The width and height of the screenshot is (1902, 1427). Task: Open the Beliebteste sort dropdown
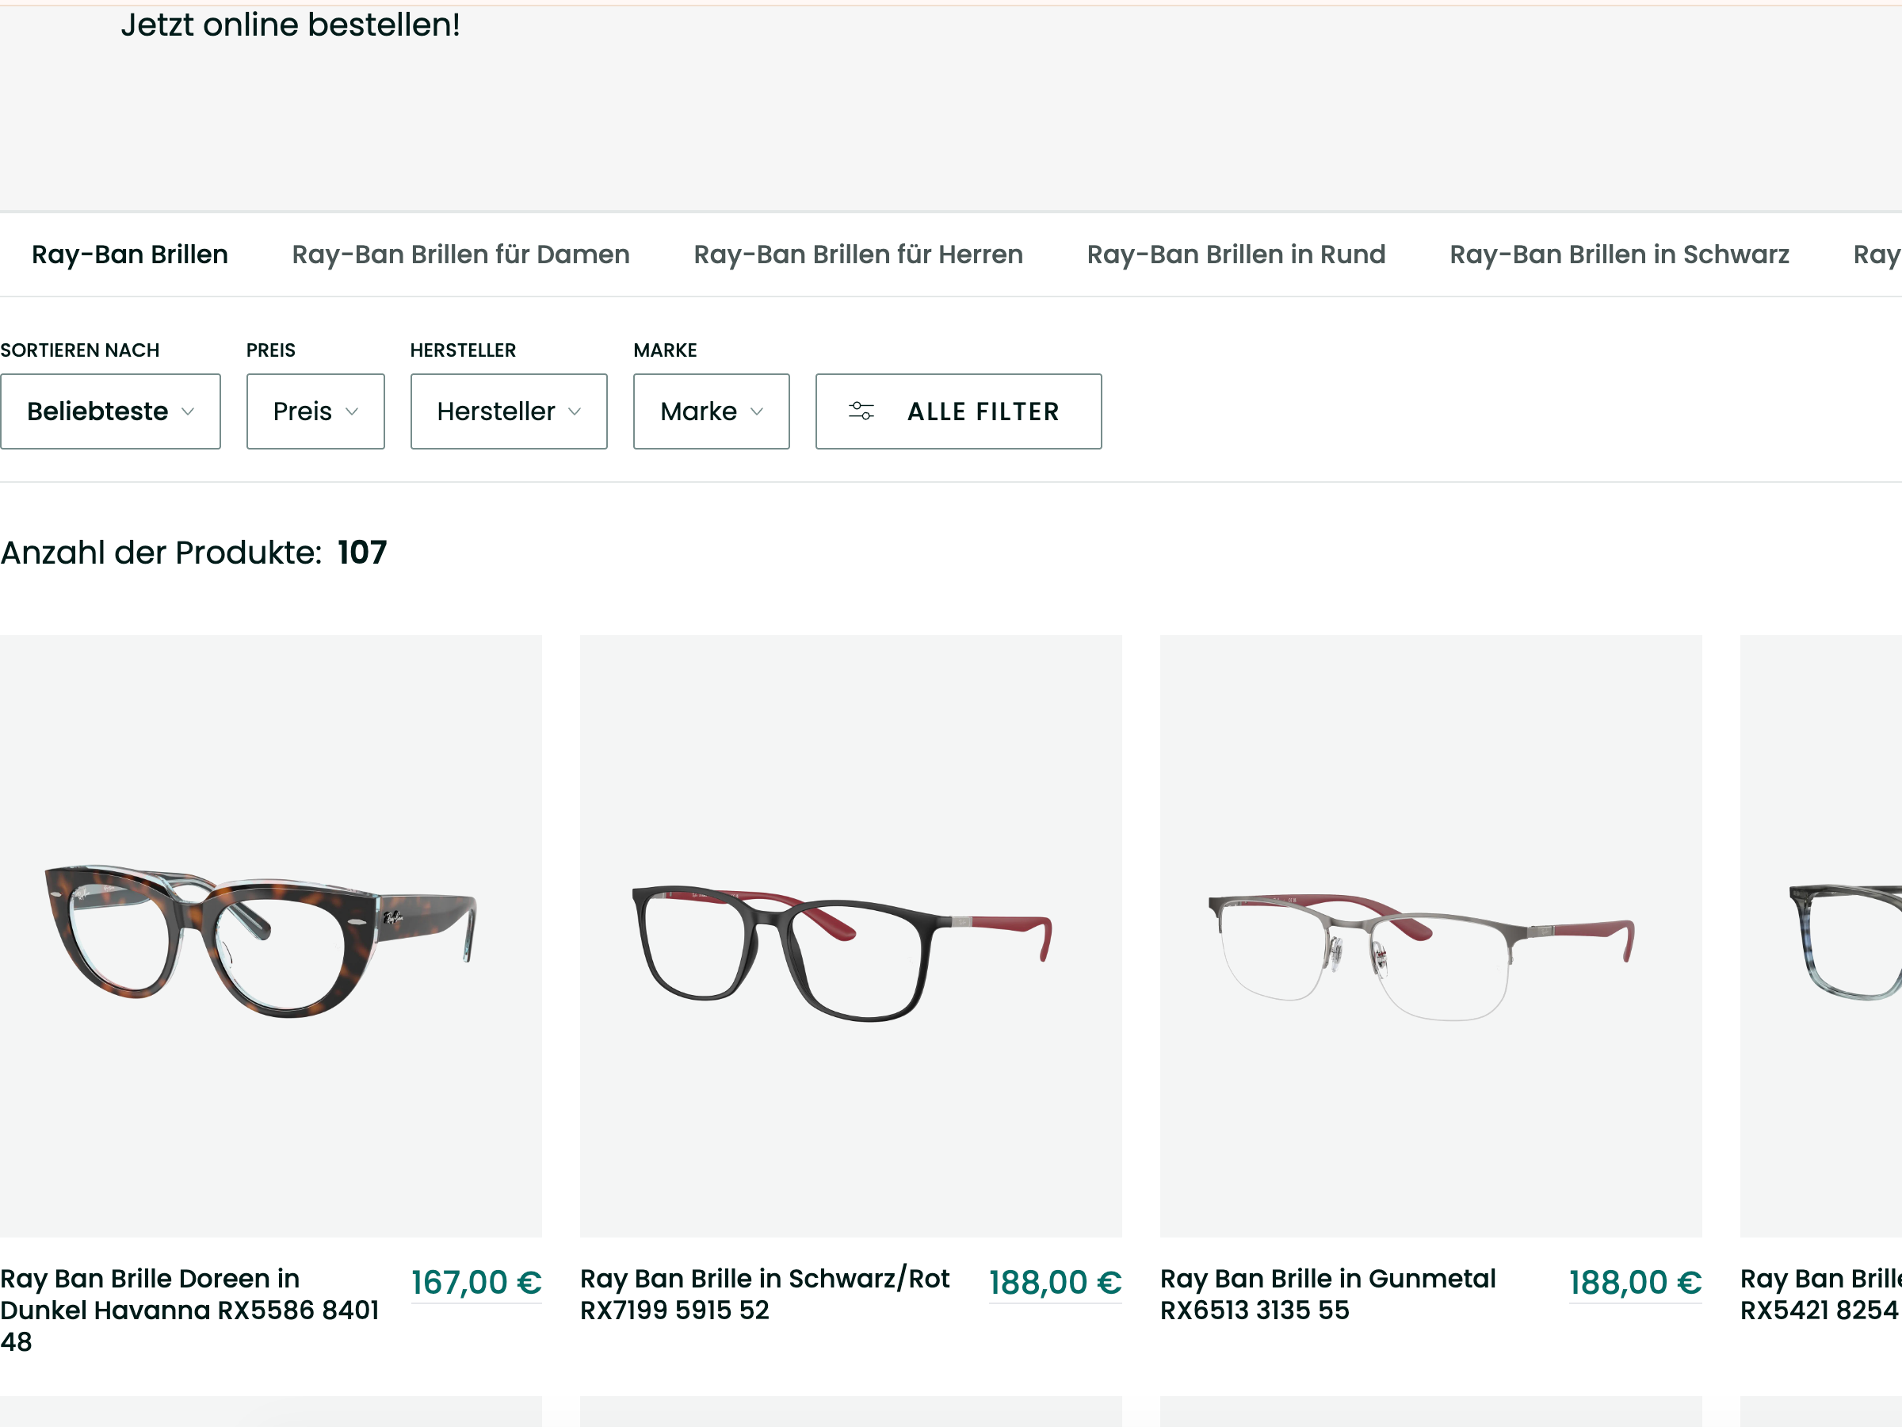(x=110, y=411)
